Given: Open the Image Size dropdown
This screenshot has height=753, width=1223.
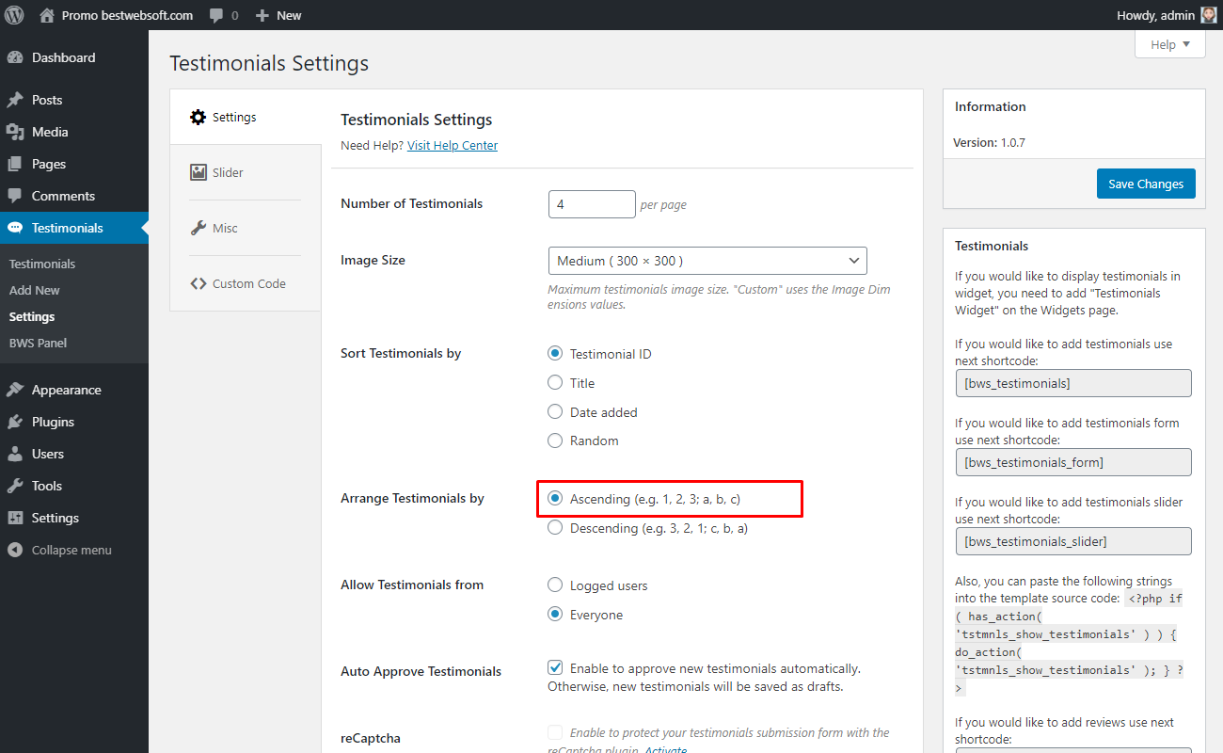Looking at the screenshot, I should (x=707, y=261).
